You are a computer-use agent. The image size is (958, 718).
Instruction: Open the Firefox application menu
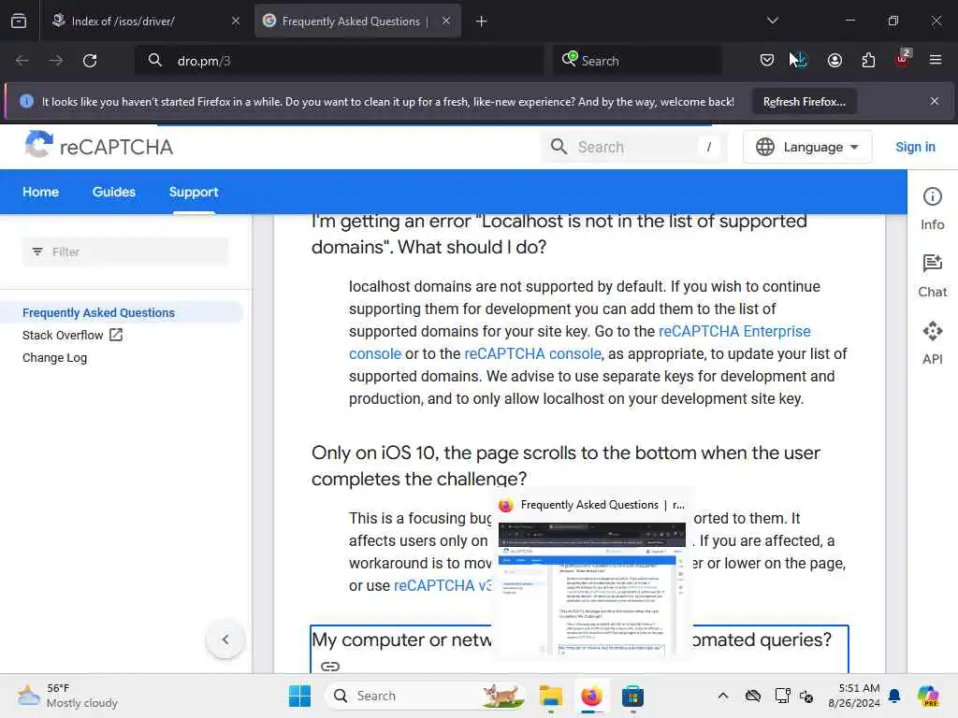[x=936, y=60]
